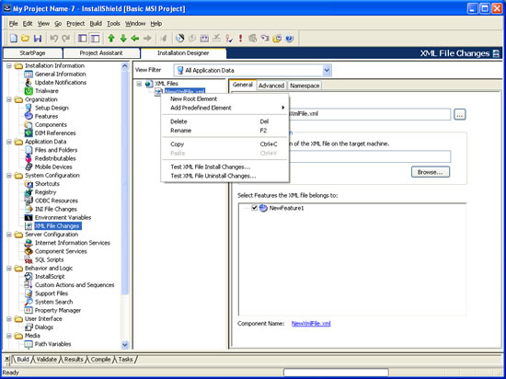506x379 pixels.
Task: Open SQL Scripts view
Action: point(50,259)
